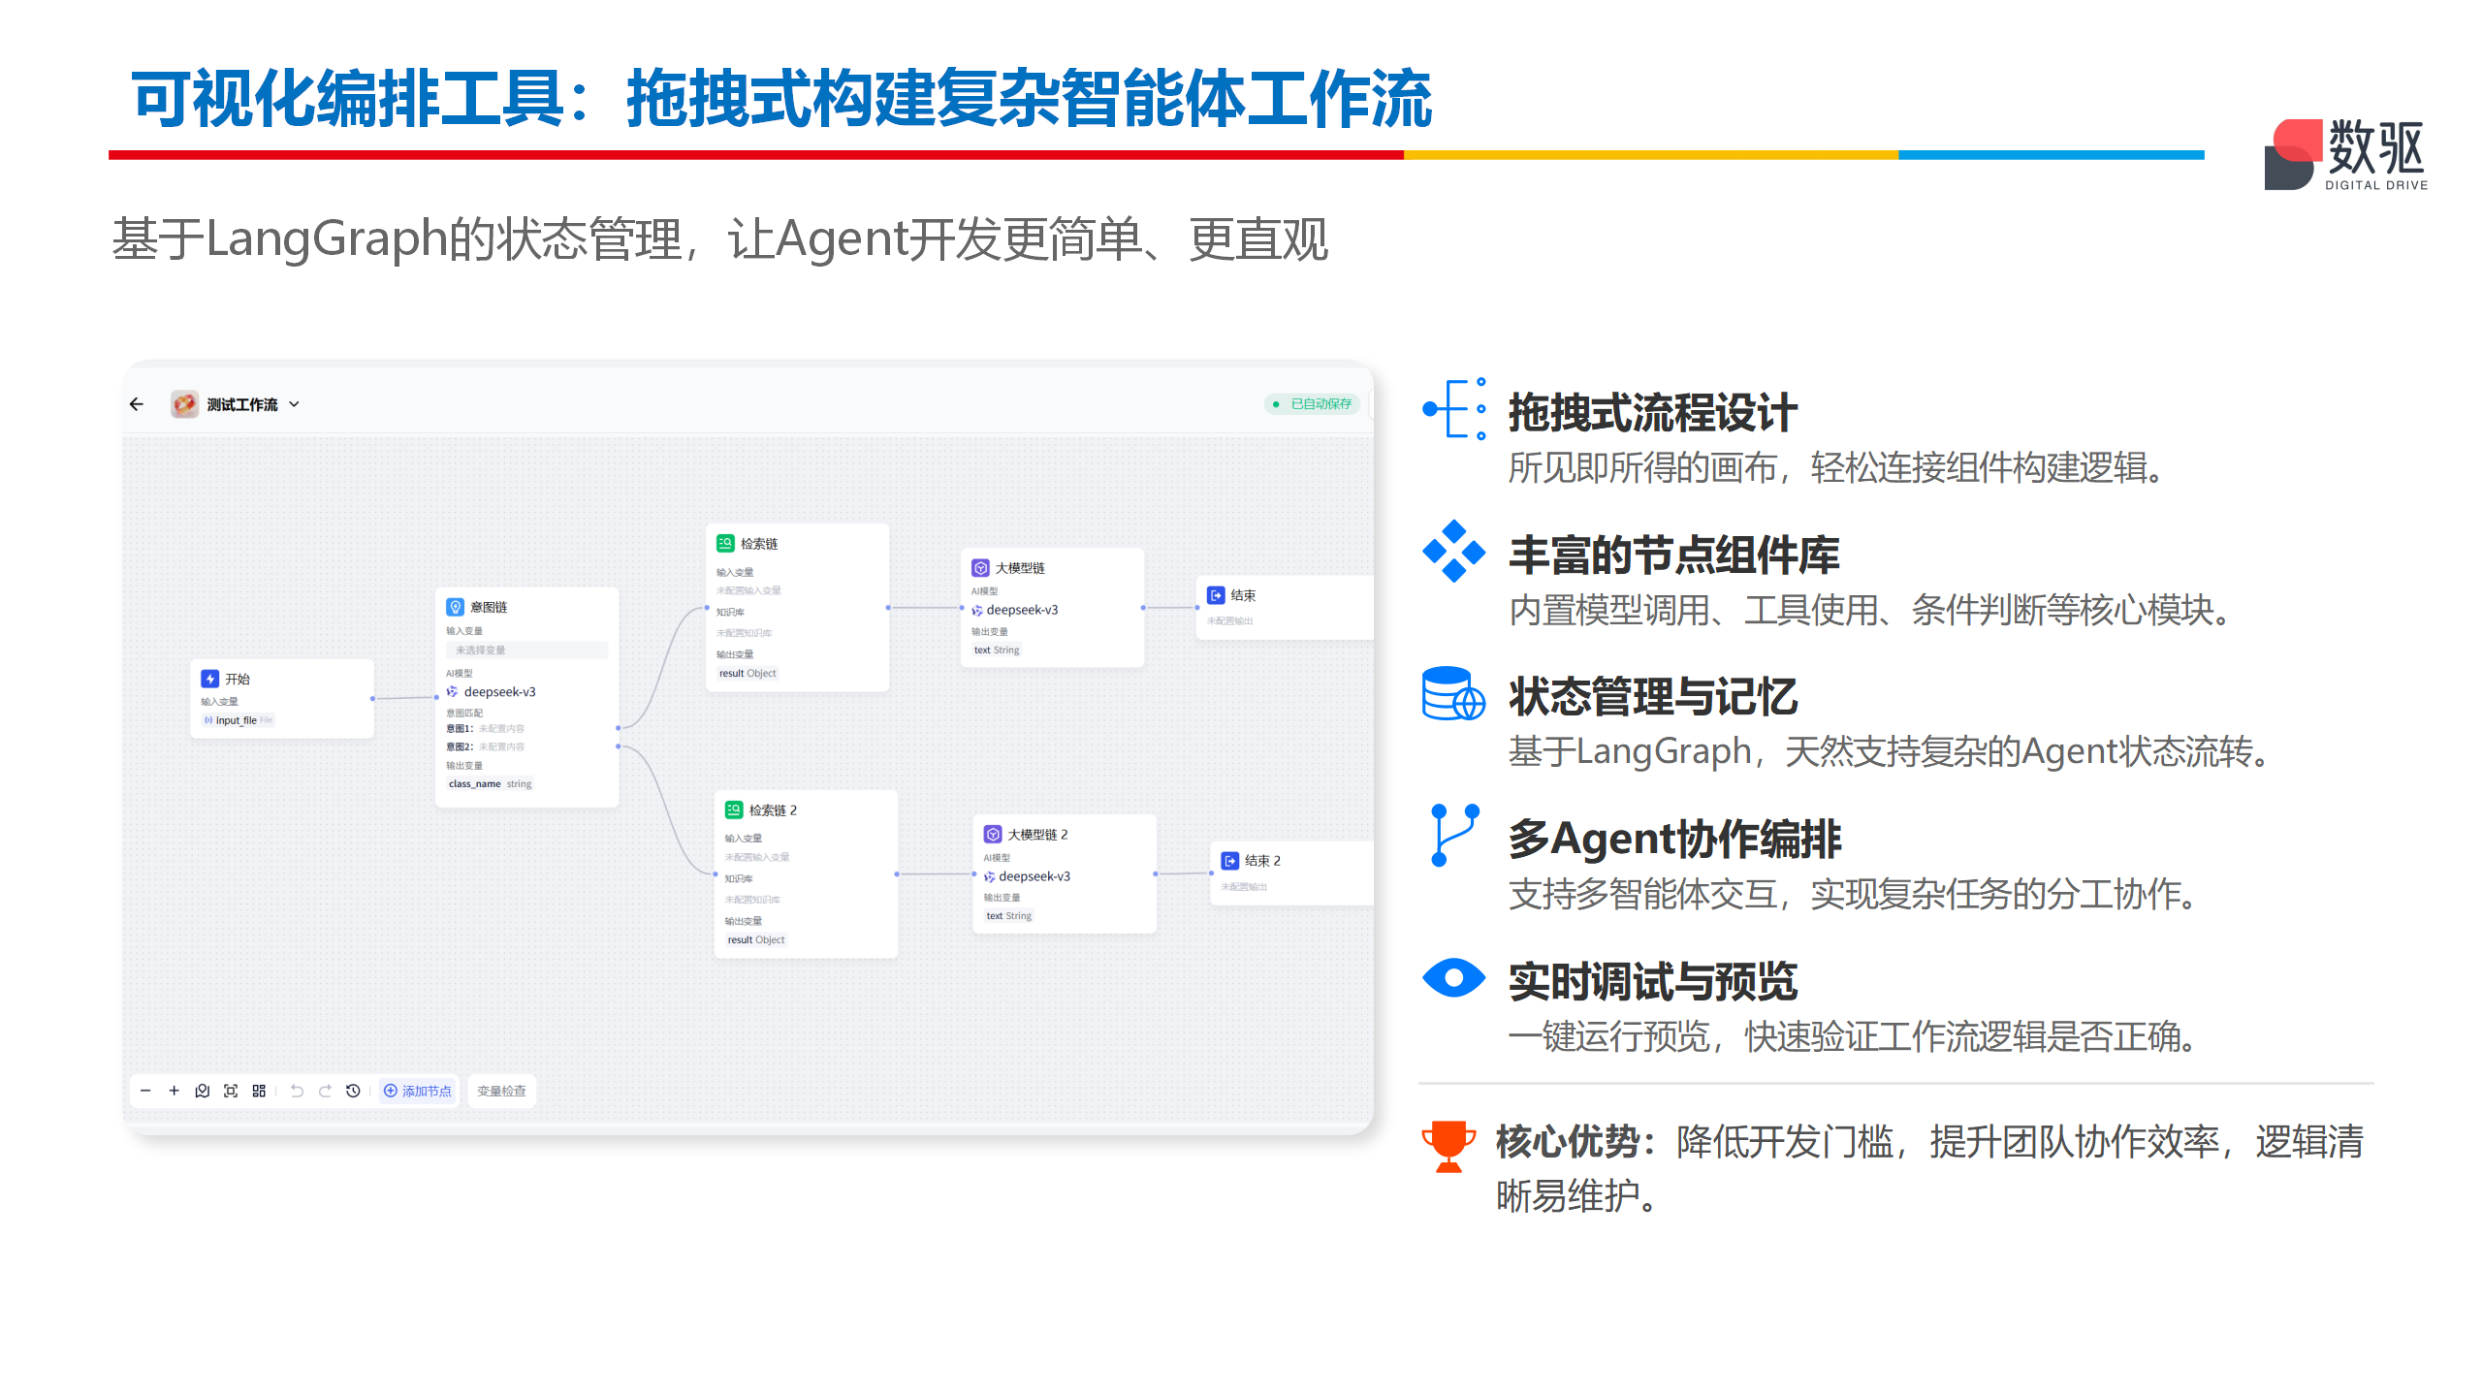Click the 添加节点 button

click(418, 1091)
